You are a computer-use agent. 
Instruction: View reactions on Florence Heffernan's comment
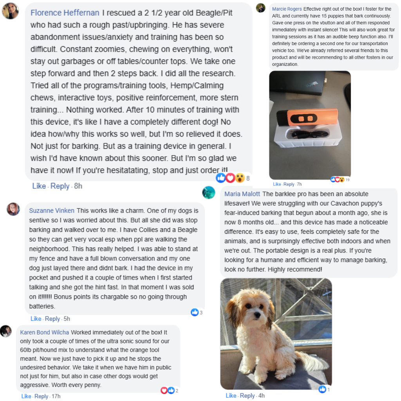233,178
